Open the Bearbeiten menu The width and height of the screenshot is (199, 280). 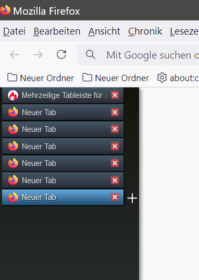coord(57,31)
